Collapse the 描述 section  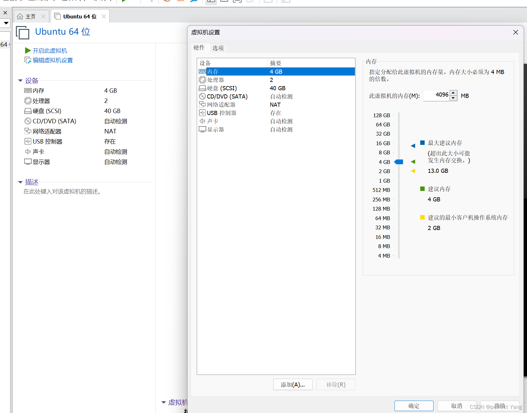pyautogui.click(x=20, y=182)
